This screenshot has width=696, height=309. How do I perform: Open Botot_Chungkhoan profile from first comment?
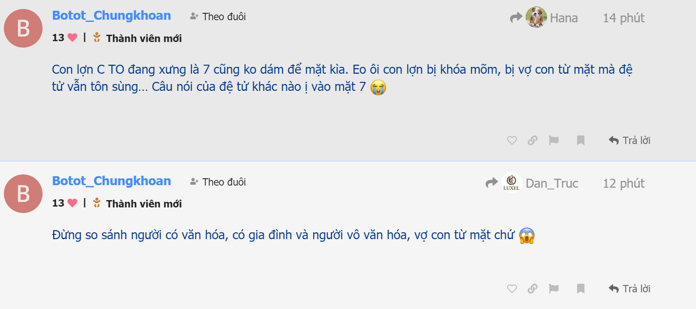tap(112, 15)
